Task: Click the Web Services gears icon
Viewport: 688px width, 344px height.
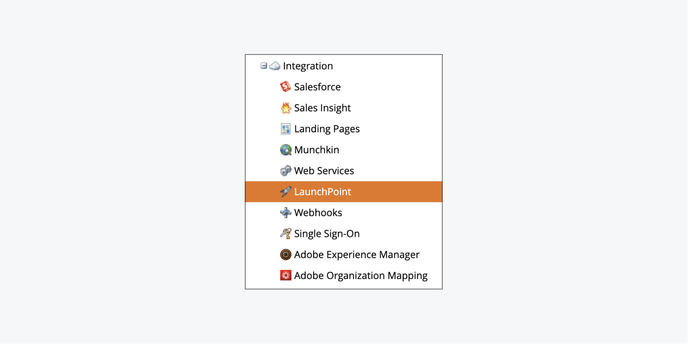Action: point(286,171)
